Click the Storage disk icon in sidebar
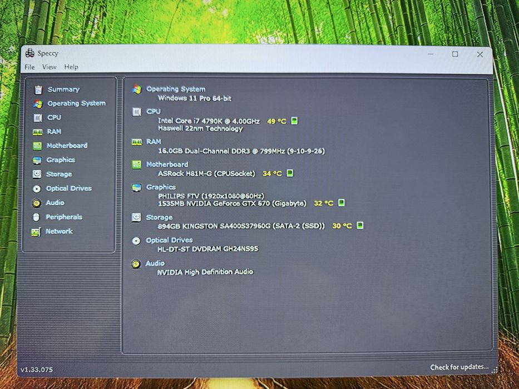Image resolution: width=519 pixels, height=389 pixels. click(x=37, y=174)
